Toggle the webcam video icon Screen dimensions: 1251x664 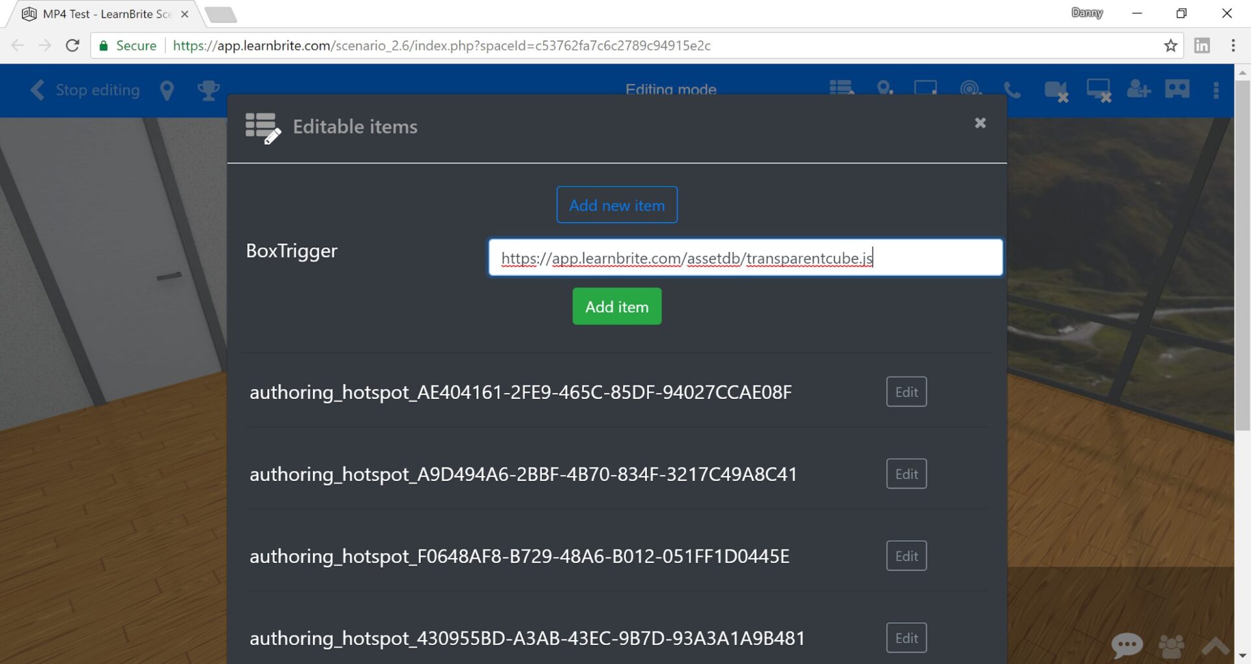click(x=1056, y=90)
